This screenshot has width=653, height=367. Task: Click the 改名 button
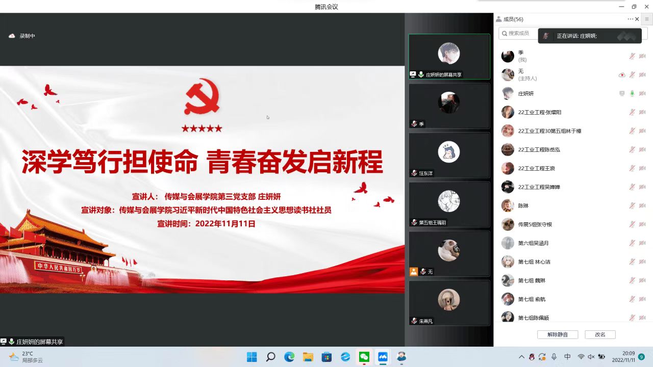600,335
